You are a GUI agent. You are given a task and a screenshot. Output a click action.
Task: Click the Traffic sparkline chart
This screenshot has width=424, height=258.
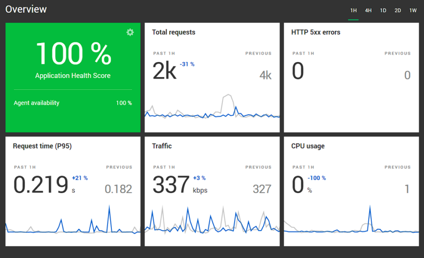coord(212,220)
